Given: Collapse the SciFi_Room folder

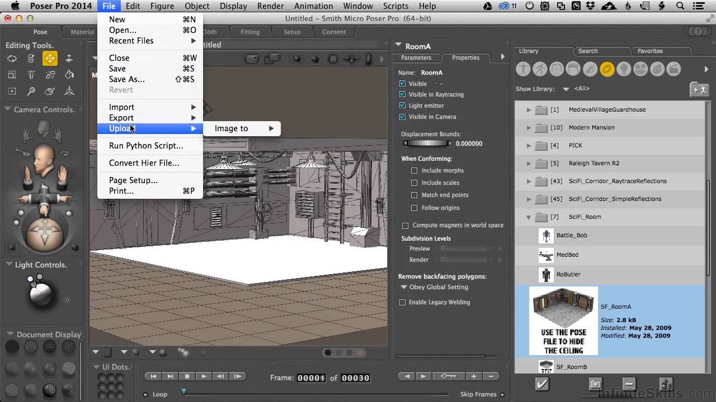Looking at the screenshot, I should tap(529, 217).
